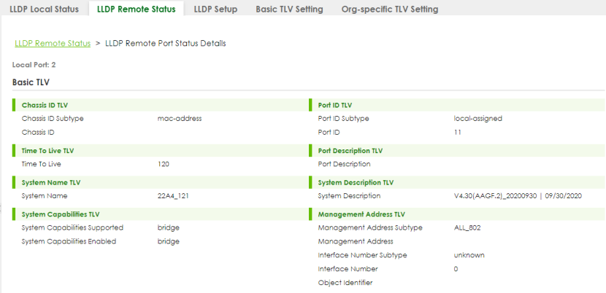Switch to the LLDP Local Status tab
The height and width of the screenshot is (293, 606).
(44, 9)
